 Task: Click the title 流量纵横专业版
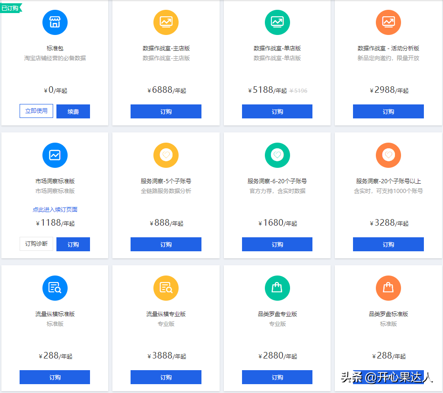click(x=166, y=314)
